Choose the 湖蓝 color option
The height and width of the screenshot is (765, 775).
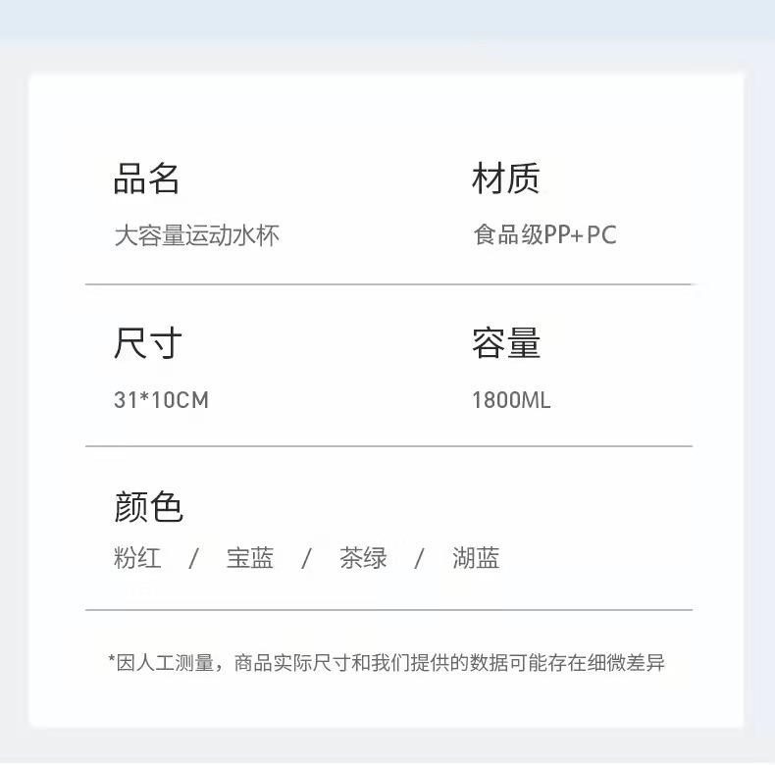(x=476, y=559)
